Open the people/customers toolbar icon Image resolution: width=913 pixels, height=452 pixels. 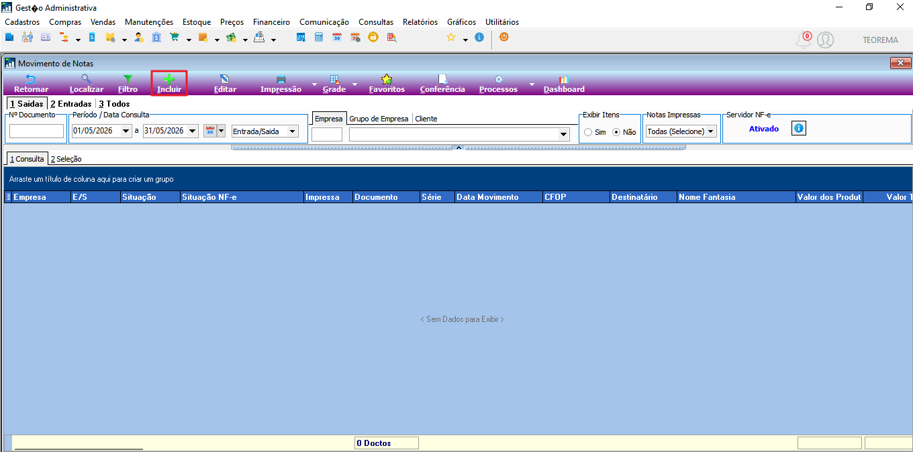pyautogui.click(x=28, y=38)
